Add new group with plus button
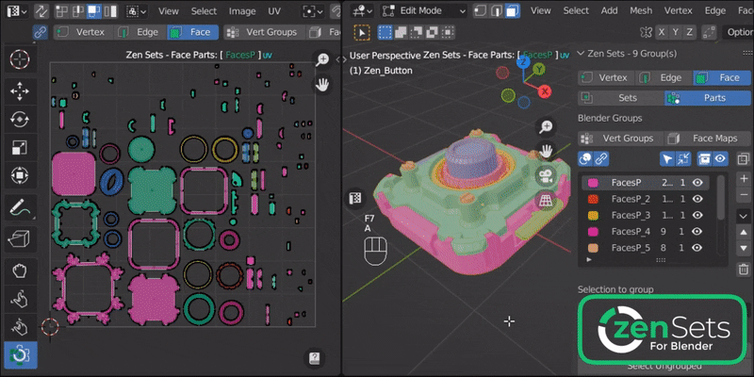Screen dimensions: 754x377 pos(744,179)
